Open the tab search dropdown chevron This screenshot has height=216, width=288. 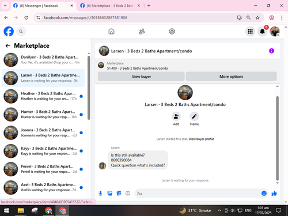pos(5,6)
